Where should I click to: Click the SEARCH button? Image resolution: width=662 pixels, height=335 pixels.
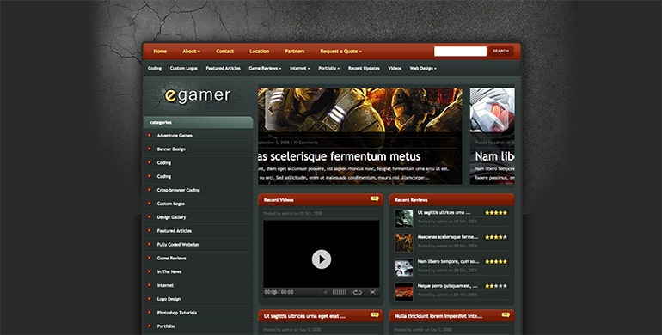500,51
